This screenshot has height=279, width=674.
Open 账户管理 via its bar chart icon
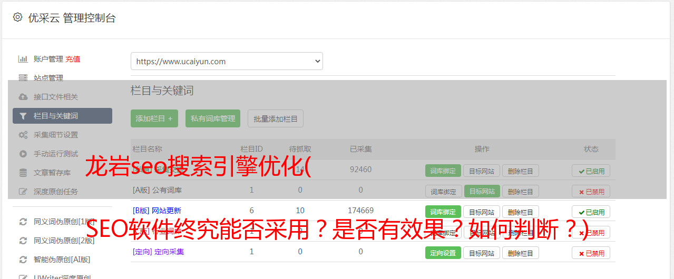click(23, 59)
